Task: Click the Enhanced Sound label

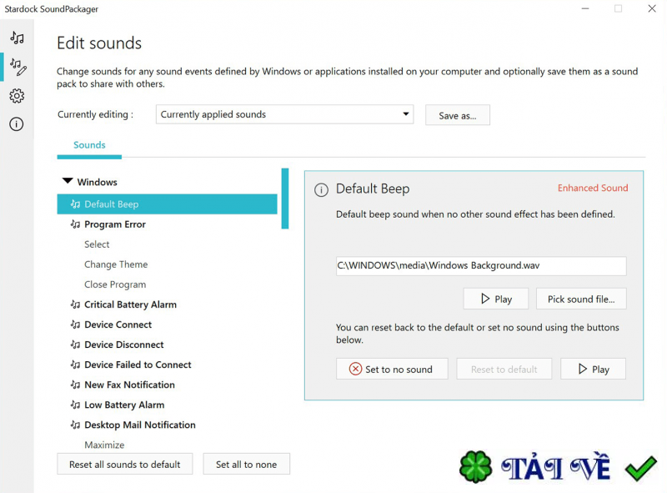Action: tap(593, 189)
